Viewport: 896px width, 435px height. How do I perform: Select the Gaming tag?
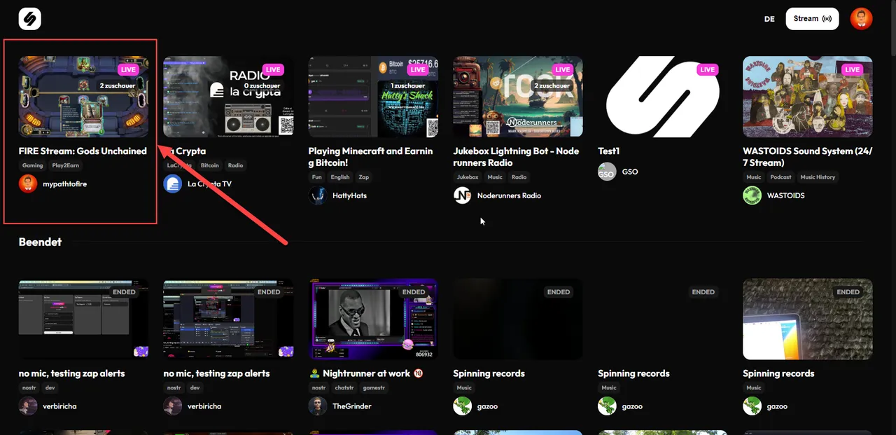[x=33, y=166]
